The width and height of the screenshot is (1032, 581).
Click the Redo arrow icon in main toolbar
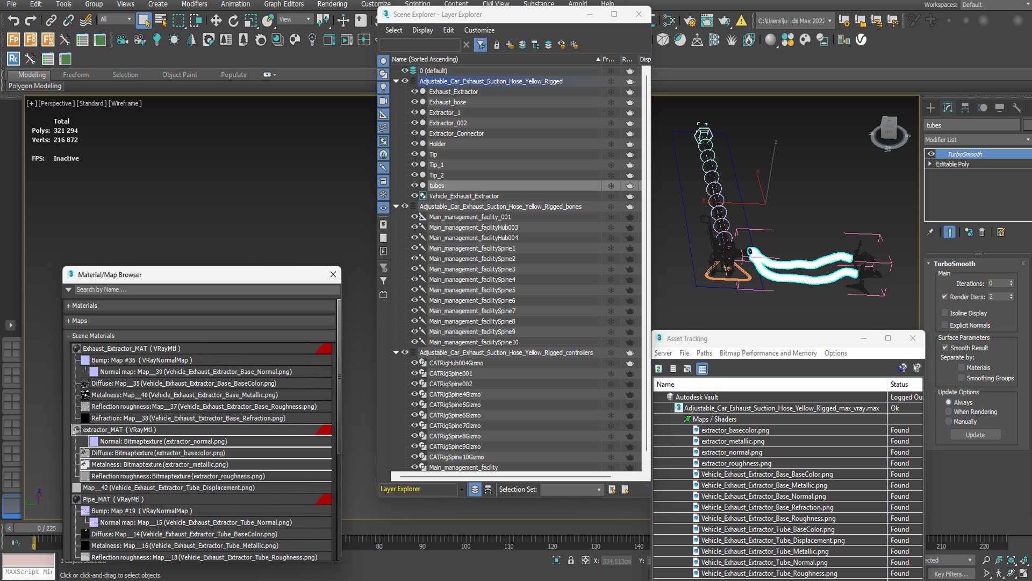pos(31,21)
